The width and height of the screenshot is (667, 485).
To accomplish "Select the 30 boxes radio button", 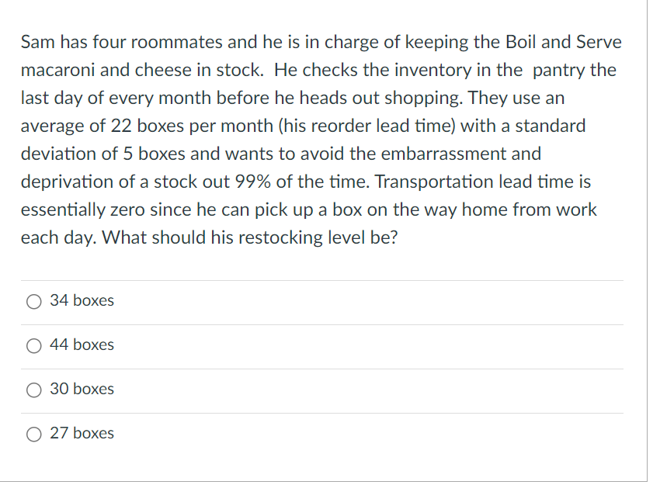I will [33, 390].
